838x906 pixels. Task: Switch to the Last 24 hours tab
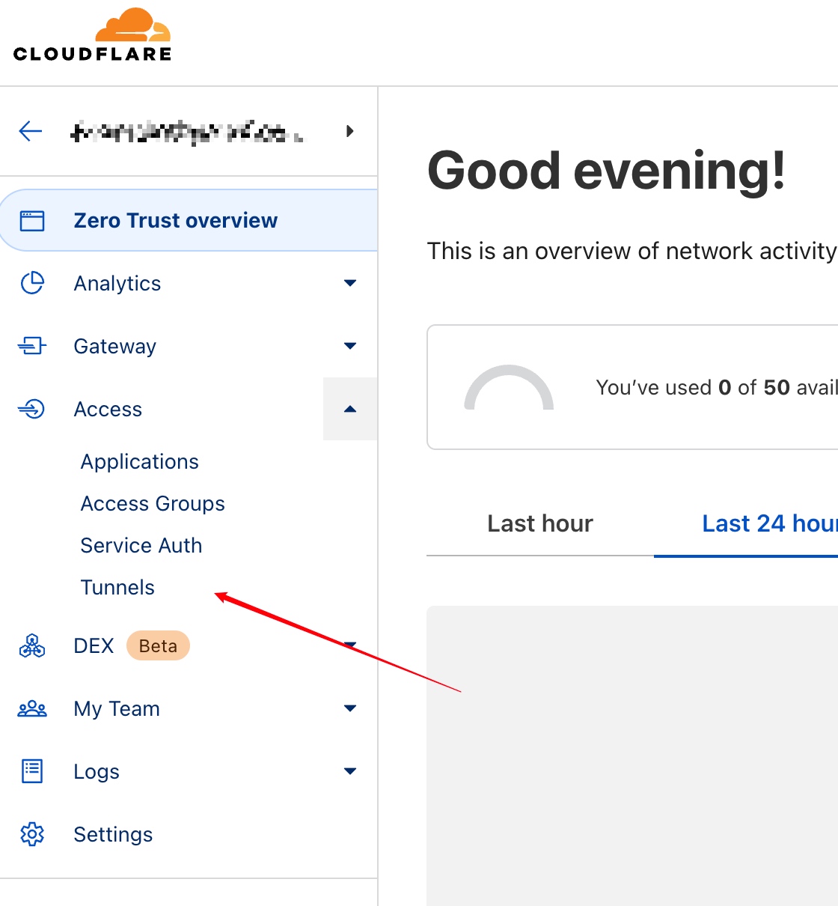(x=746, y=523)
